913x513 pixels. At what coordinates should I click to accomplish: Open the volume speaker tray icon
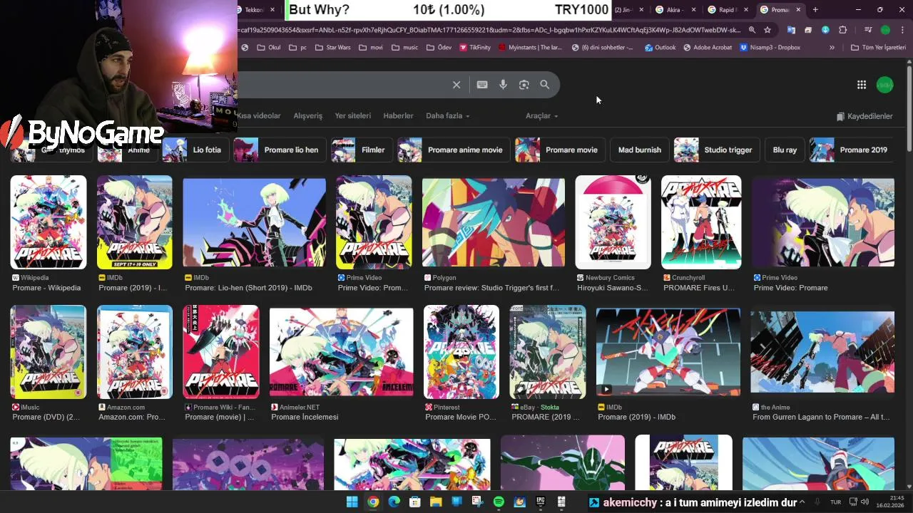[865, 502]
